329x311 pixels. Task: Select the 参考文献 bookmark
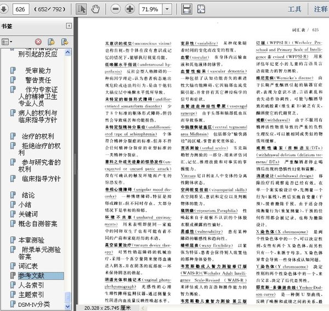tap(33, 275)
